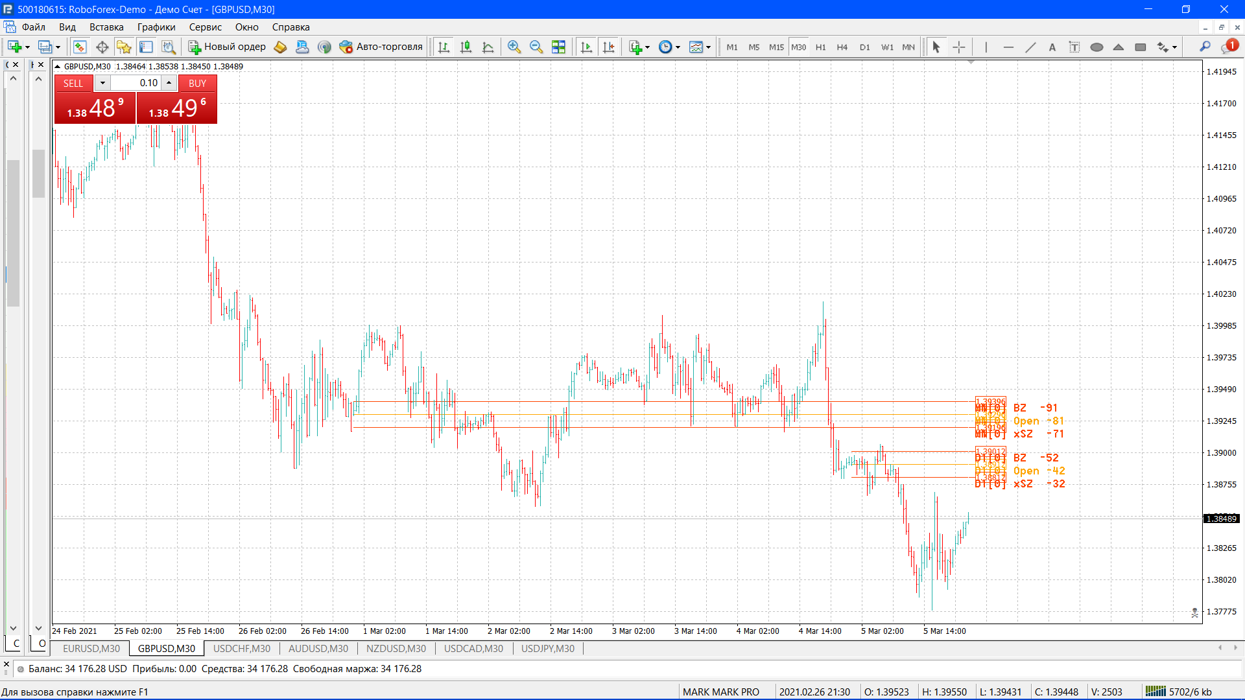Select the ellipse drawing tool

coord(1097,47)
